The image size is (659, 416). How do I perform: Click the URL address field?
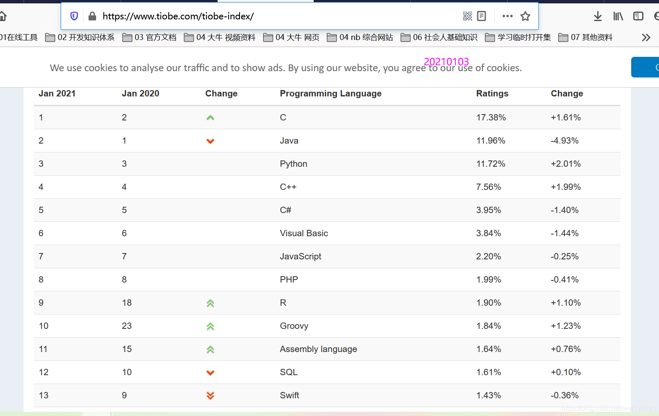(x=278, y=16)
